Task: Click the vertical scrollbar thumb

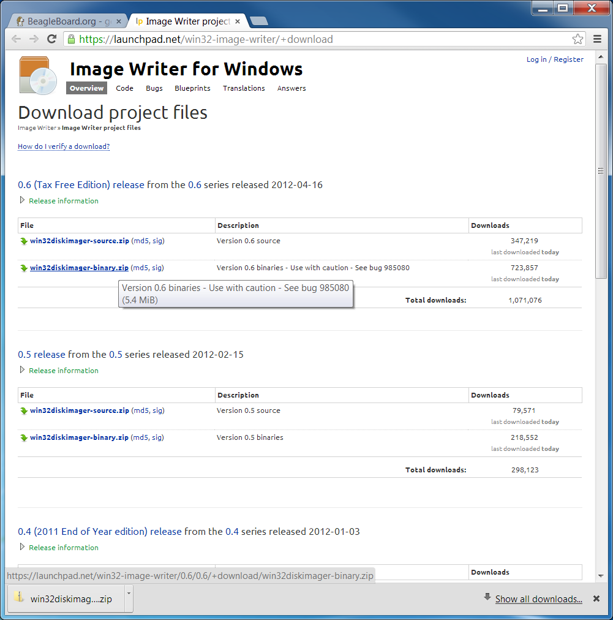Action: coord(601,171)
